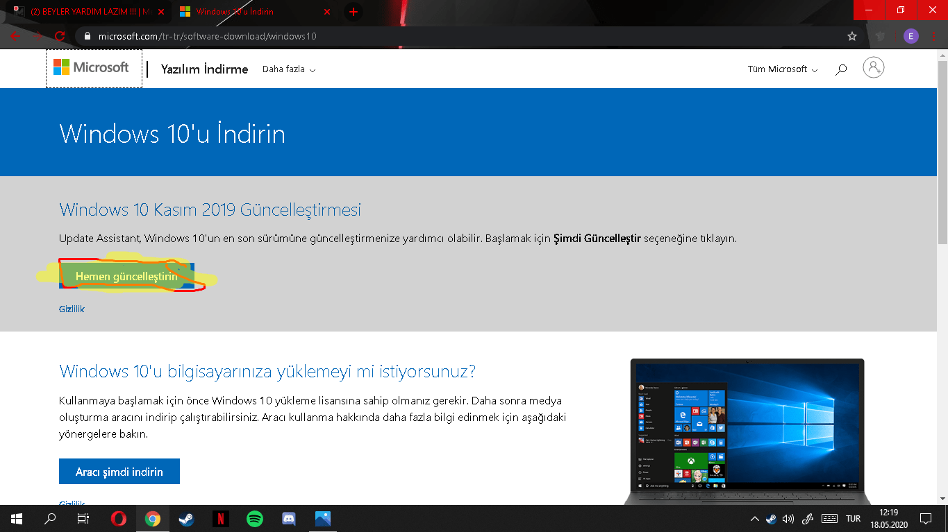Click the bold Şimdi Güncelleştir text
The width and height of the screenshot is (948, 532).
[597, 238]
